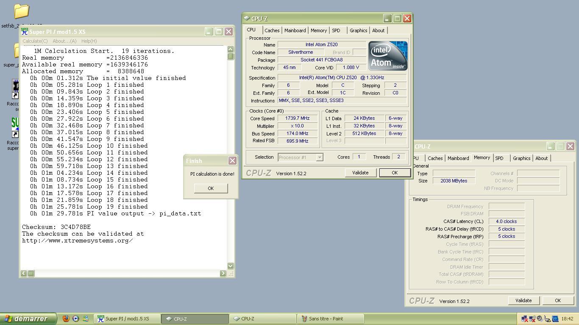The width and height of the screenshot is (579, 325).
Task: Open Graphics tab in rear CPU-Z window
Action: (x=522, y=158)
